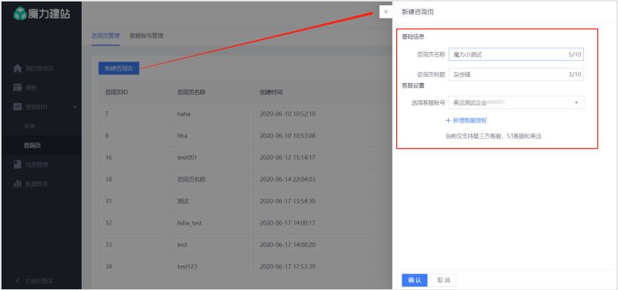Click timestamp 2020-06-17 13:54:30
This screenshot has width=618, height=290.
click(x=287, y=201)
